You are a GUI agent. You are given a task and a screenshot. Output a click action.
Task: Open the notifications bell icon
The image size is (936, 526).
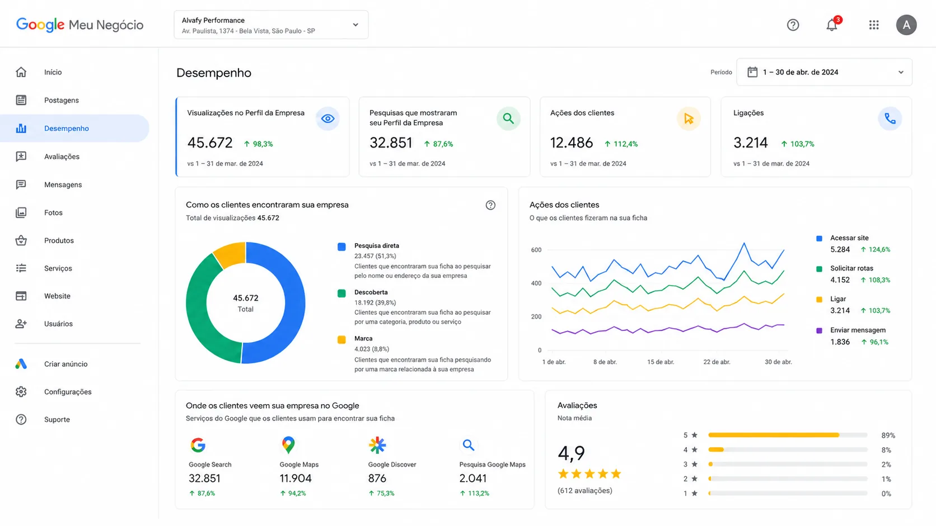click(x=832, y=25)
